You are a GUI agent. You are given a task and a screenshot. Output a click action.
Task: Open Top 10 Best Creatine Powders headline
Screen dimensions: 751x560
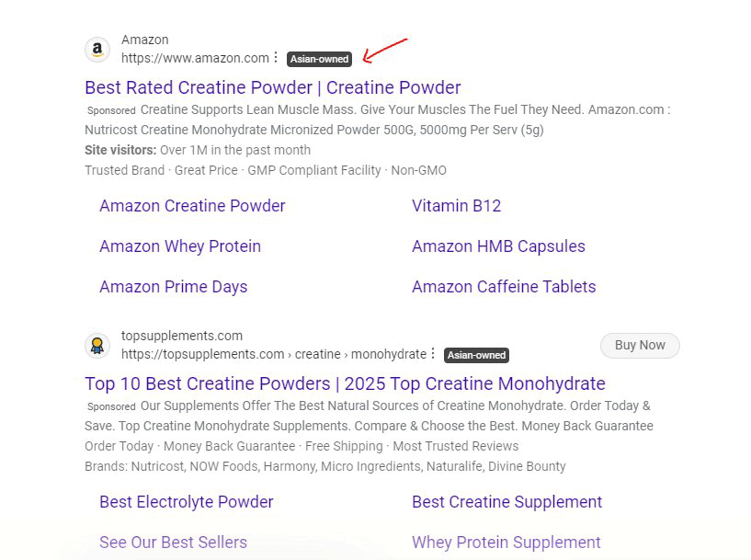click(345, 383)
